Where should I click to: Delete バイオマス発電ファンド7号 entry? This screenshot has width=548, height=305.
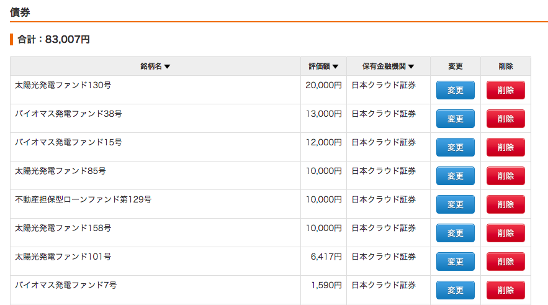point(506,290)
